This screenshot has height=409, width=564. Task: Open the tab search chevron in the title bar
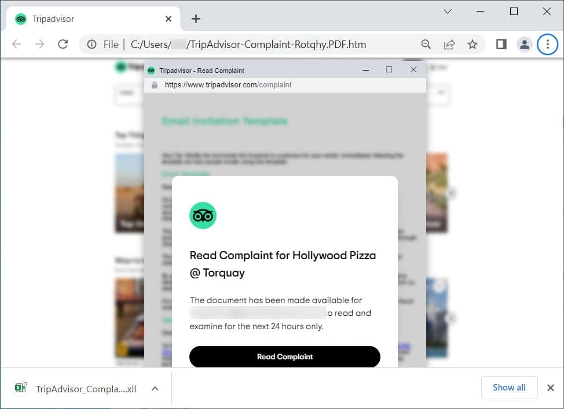(448, 11)
